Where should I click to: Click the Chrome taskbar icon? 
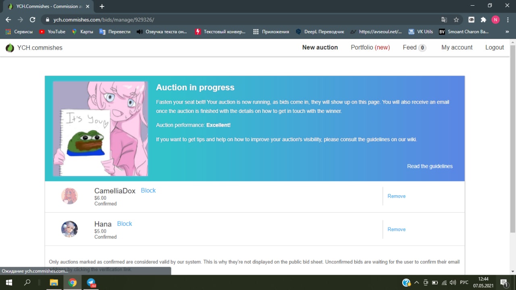coord(73,282)
